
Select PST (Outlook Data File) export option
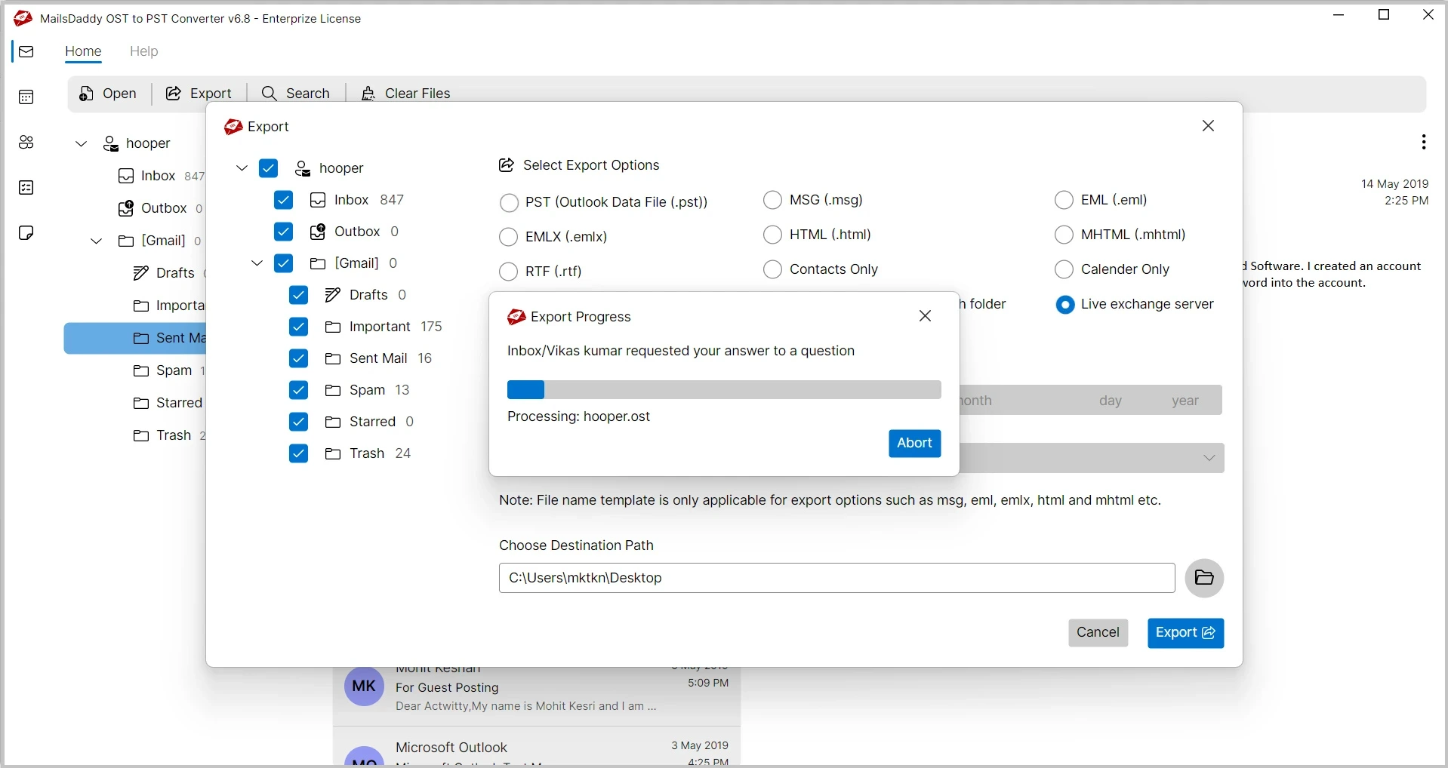tap(510, 203)
